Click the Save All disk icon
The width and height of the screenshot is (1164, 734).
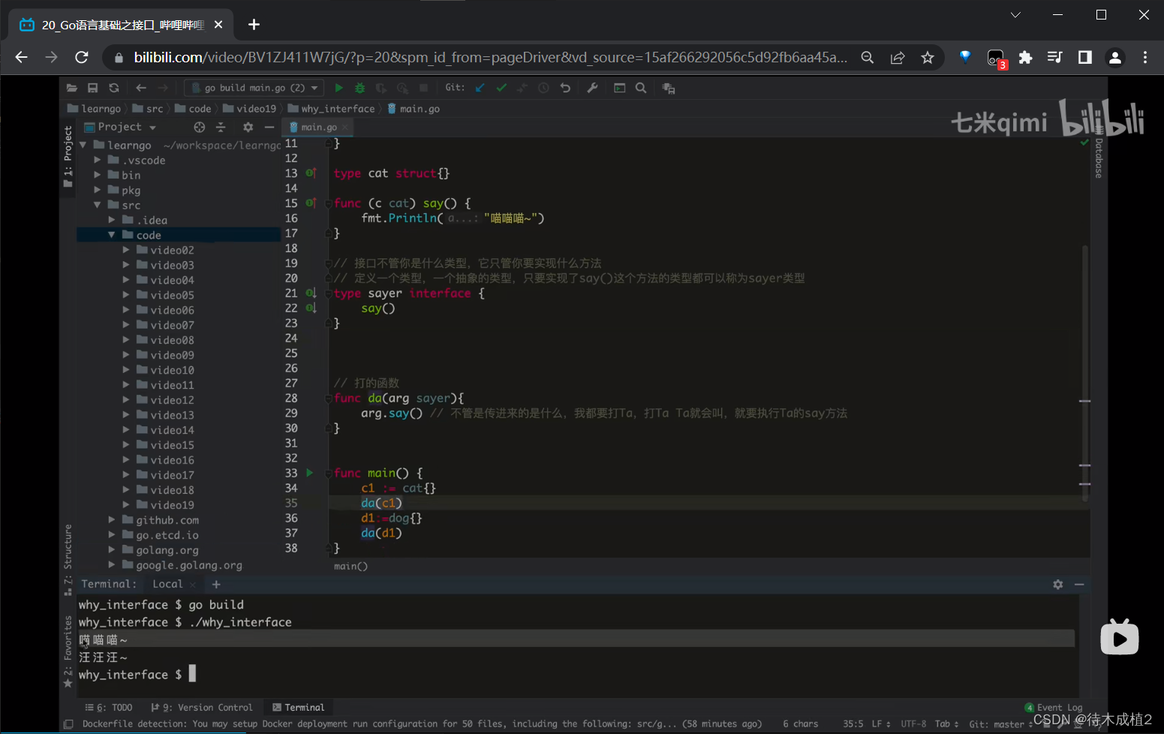point(93,88)
